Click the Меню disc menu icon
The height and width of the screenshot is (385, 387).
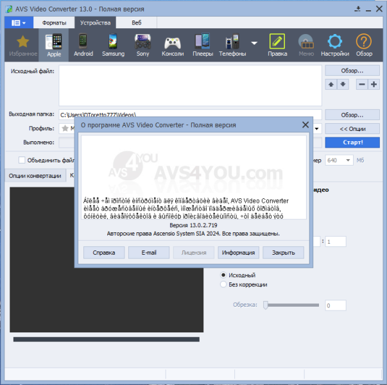tap(306, 45)
